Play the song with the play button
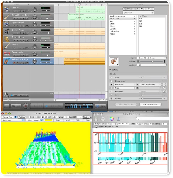The image size is (173, 178). coord(47,106)
